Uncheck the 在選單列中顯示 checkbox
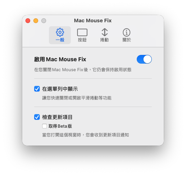 coord(37,89)
